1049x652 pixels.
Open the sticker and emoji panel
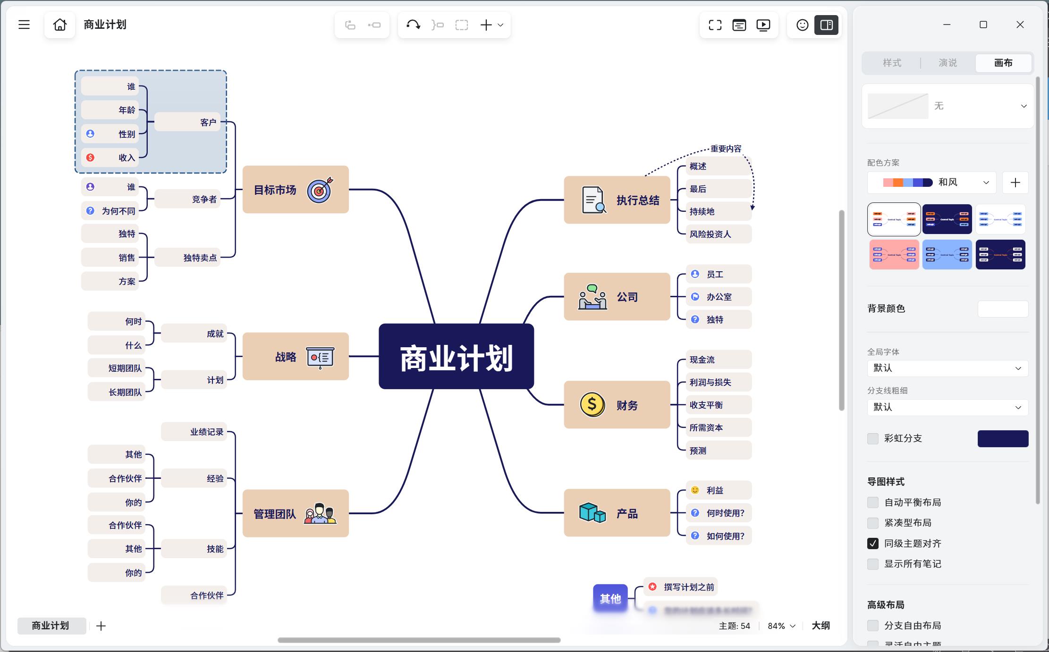pos(802,25)
